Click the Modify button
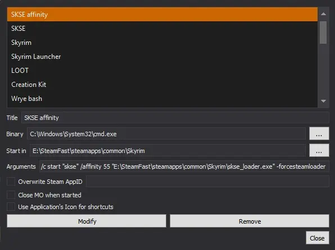 point(87,221)
